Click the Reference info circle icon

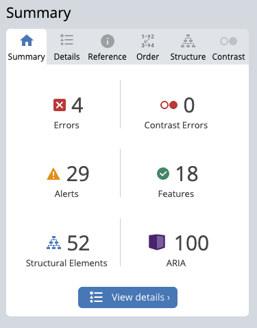coord(108,41)
